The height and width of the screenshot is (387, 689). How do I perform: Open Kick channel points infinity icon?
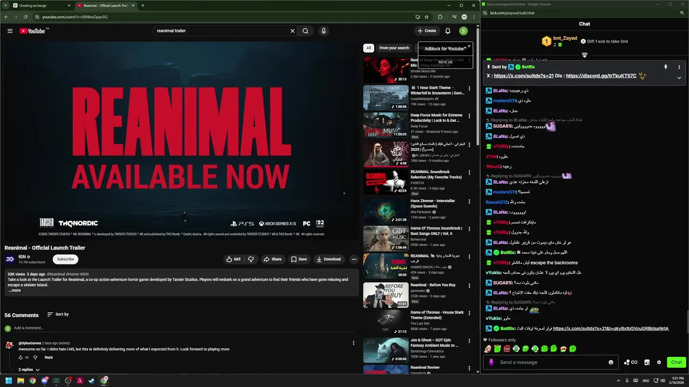click(630, 362)
